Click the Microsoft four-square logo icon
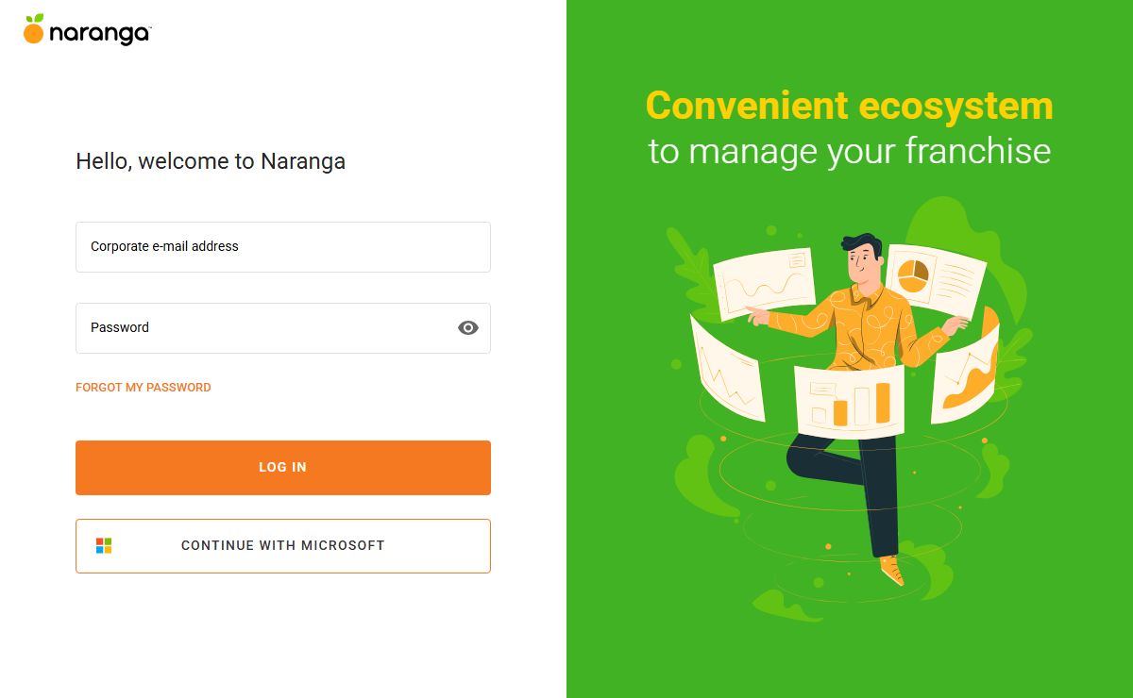The width and height of the screenshot is (1133, 698). click(x=104, y=545)
